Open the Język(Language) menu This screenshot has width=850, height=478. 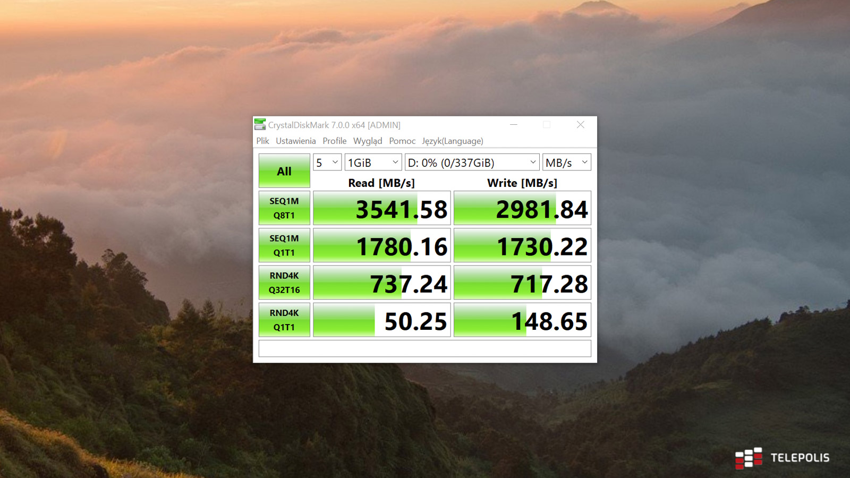tap(452, 141)
